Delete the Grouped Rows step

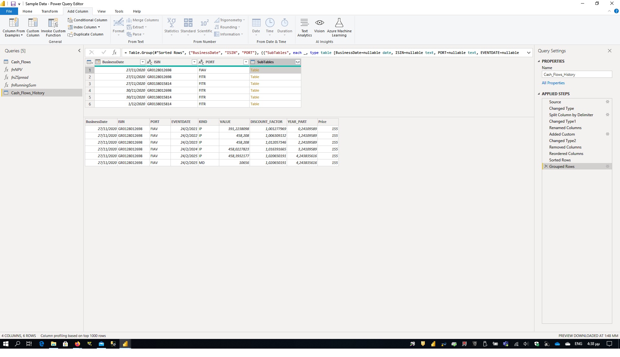546,167
